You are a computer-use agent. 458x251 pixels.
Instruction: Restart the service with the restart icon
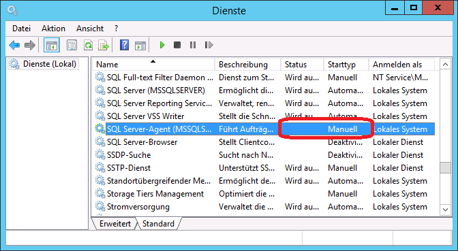(x=209, y=45)
